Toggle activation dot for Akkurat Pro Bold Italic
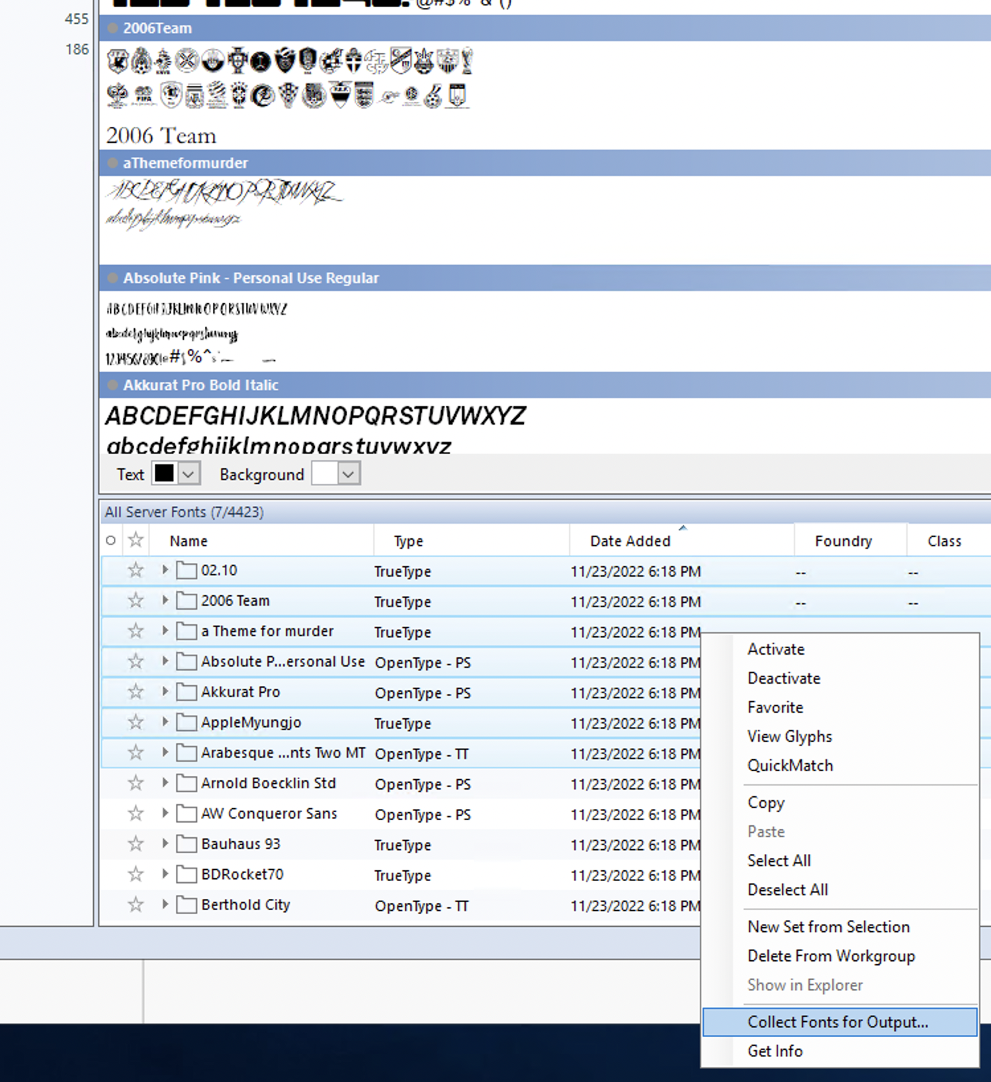Viewport: 991px width, 1082px height. [112, 385]
